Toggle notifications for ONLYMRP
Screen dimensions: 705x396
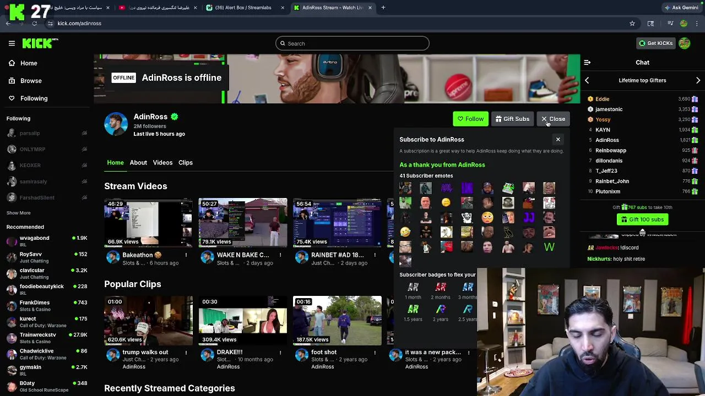(84, 149)
